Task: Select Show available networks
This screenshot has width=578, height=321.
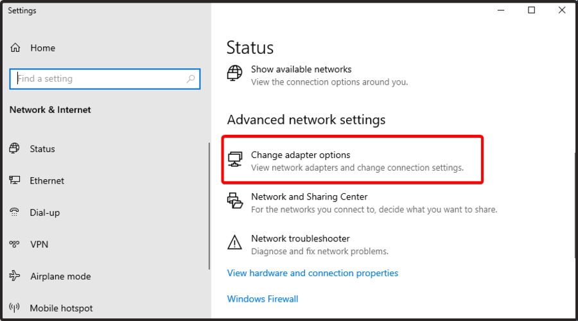Action: (301, 69)
